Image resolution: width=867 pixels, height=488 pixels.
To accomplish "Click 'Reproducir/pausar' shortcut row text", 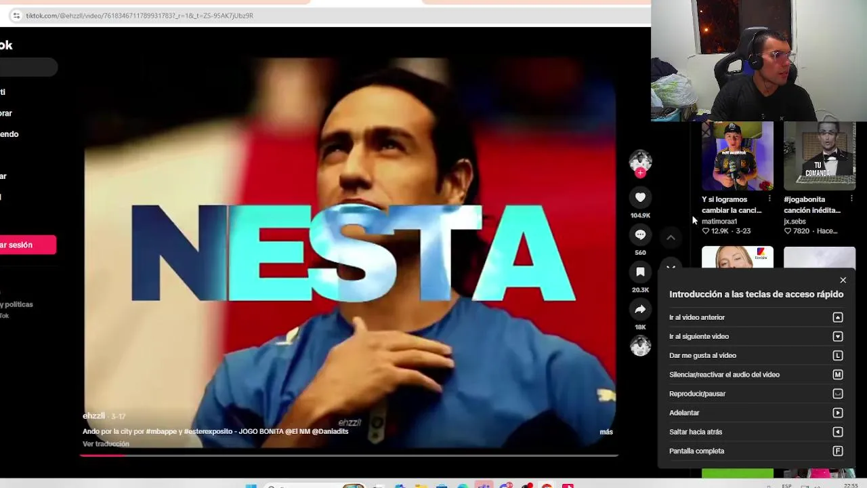I will [697, 394].
